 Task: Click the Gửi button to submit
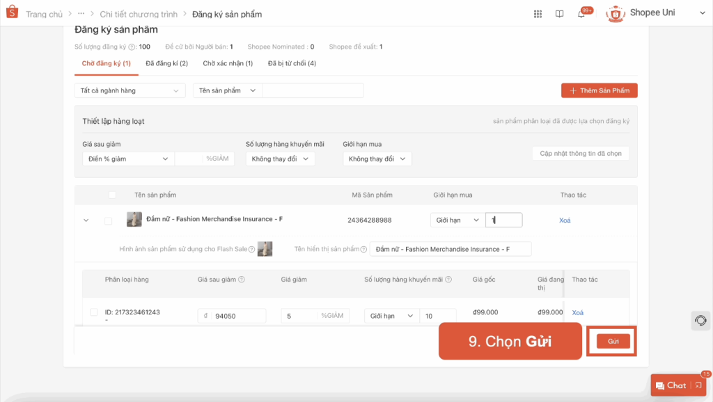pyautogui.click(x=611, y=341)
